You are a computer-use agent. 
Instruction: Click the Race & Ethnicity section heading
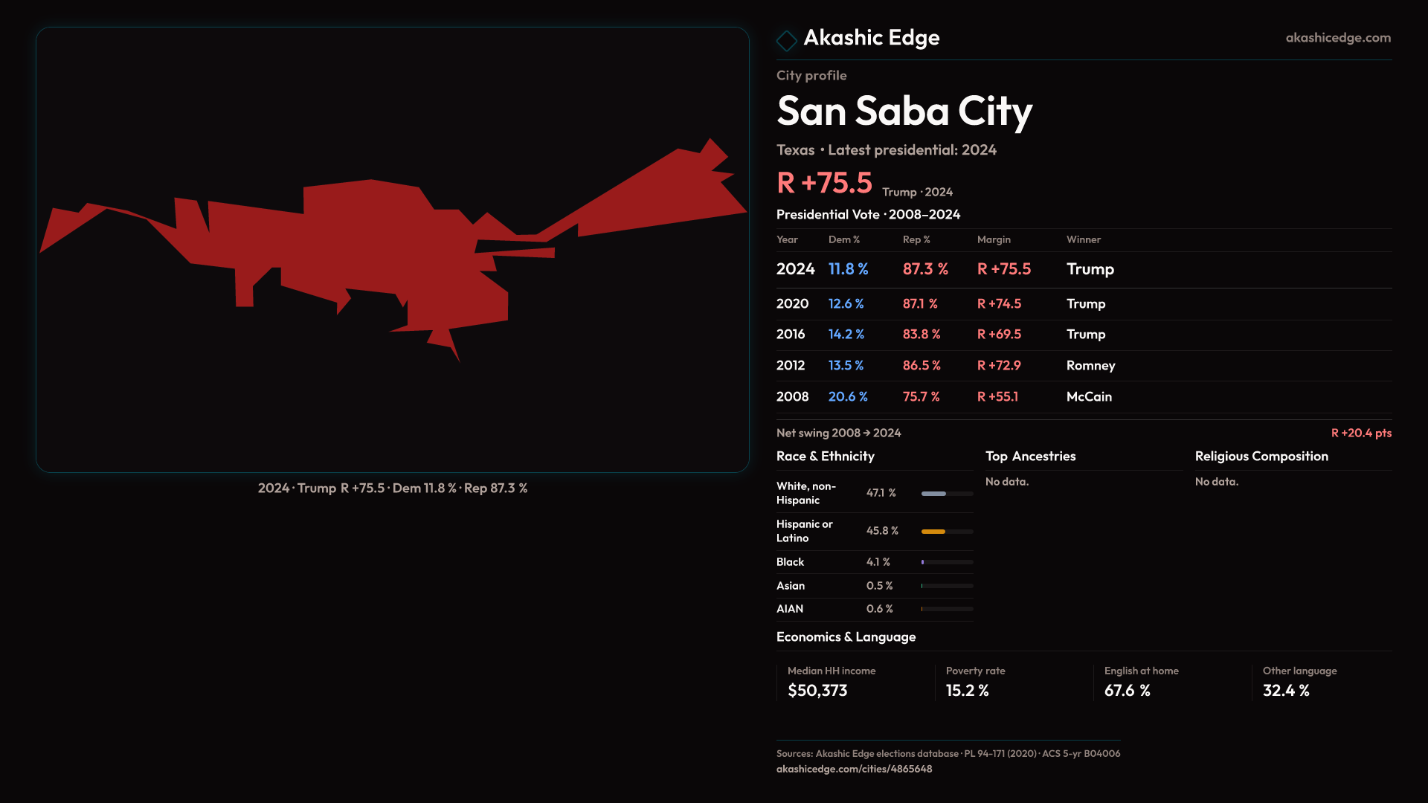825,457
